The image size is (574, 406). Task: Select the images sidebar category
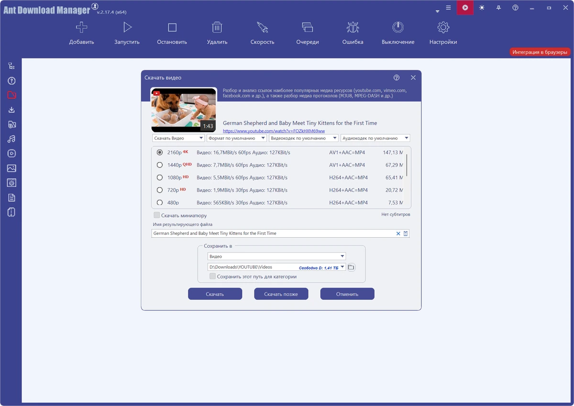tap(11, 168)
